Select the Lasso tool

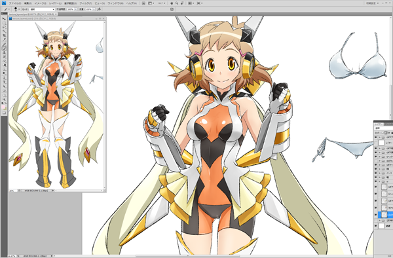[5, 28]
